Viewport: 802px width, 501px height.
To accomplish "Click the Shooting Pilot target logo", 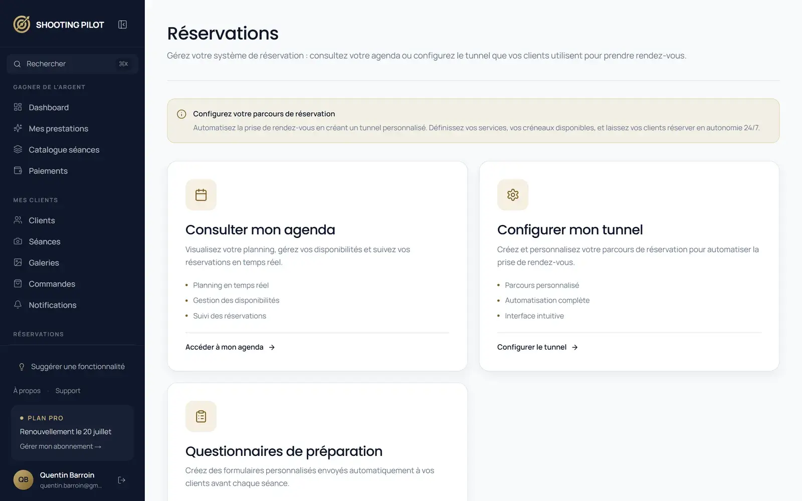I will [x=22, y=24].
